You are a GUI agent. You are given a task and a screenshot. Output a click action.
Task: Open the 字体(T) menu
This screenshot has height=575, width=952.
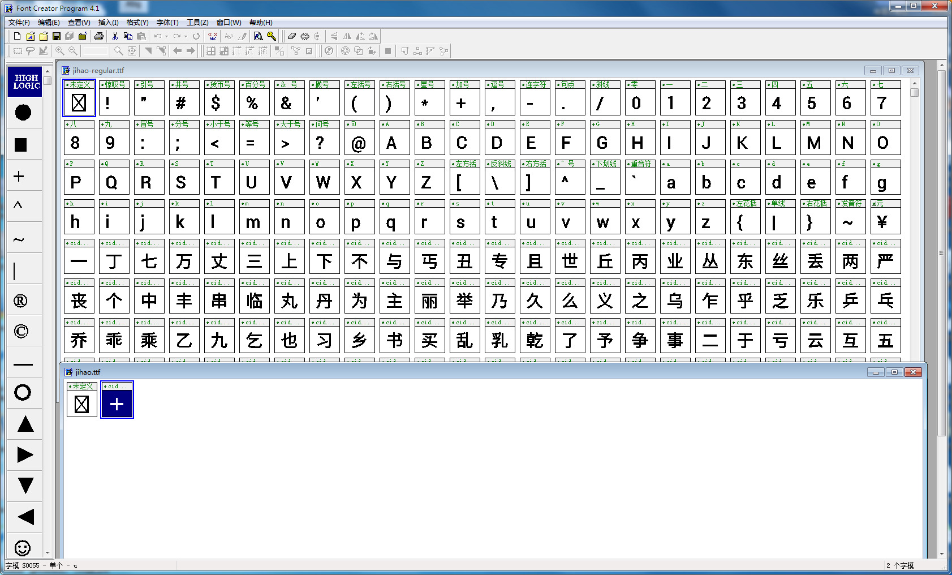coord(167,23)
